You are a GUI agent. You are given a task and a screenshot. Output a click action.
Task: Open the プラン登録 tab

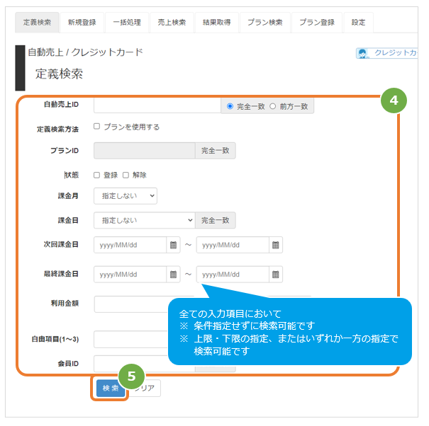click(317, 23)
